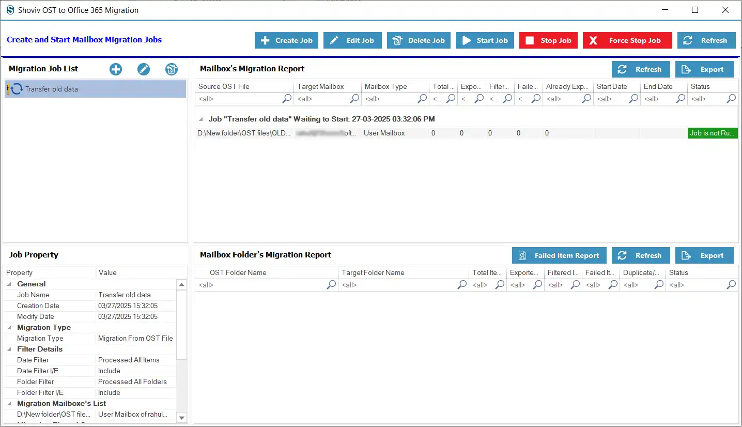The width and height of the screenshot is (742, 427).
Task: Click search icon in OST Folder Name filter
Action: coord(332,285)
